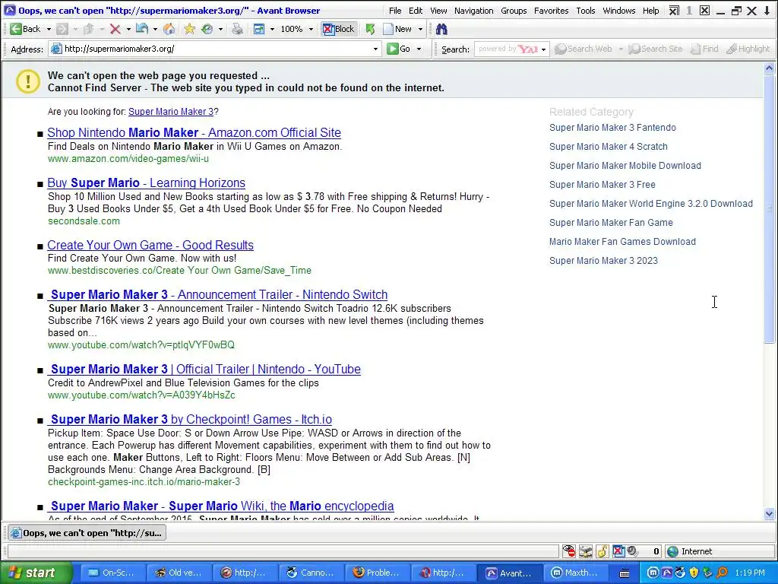Open the Groups menu
Viewport: 778px width, 584px height.
coord(514,11)
